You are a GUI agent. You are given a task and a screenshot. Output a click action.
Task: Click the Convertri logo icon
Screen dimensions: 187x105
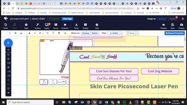click(x=6, y=19)
